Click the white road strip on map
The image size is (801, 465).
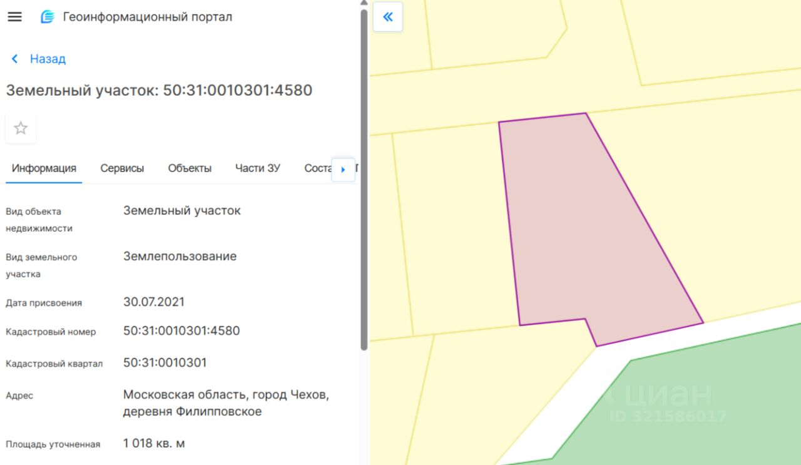[563, 401]
